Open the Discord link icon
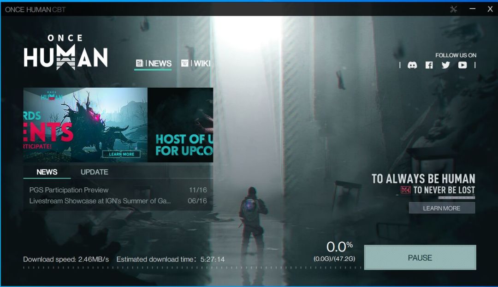Screen dimensions: 498x287 click(412, 65)
